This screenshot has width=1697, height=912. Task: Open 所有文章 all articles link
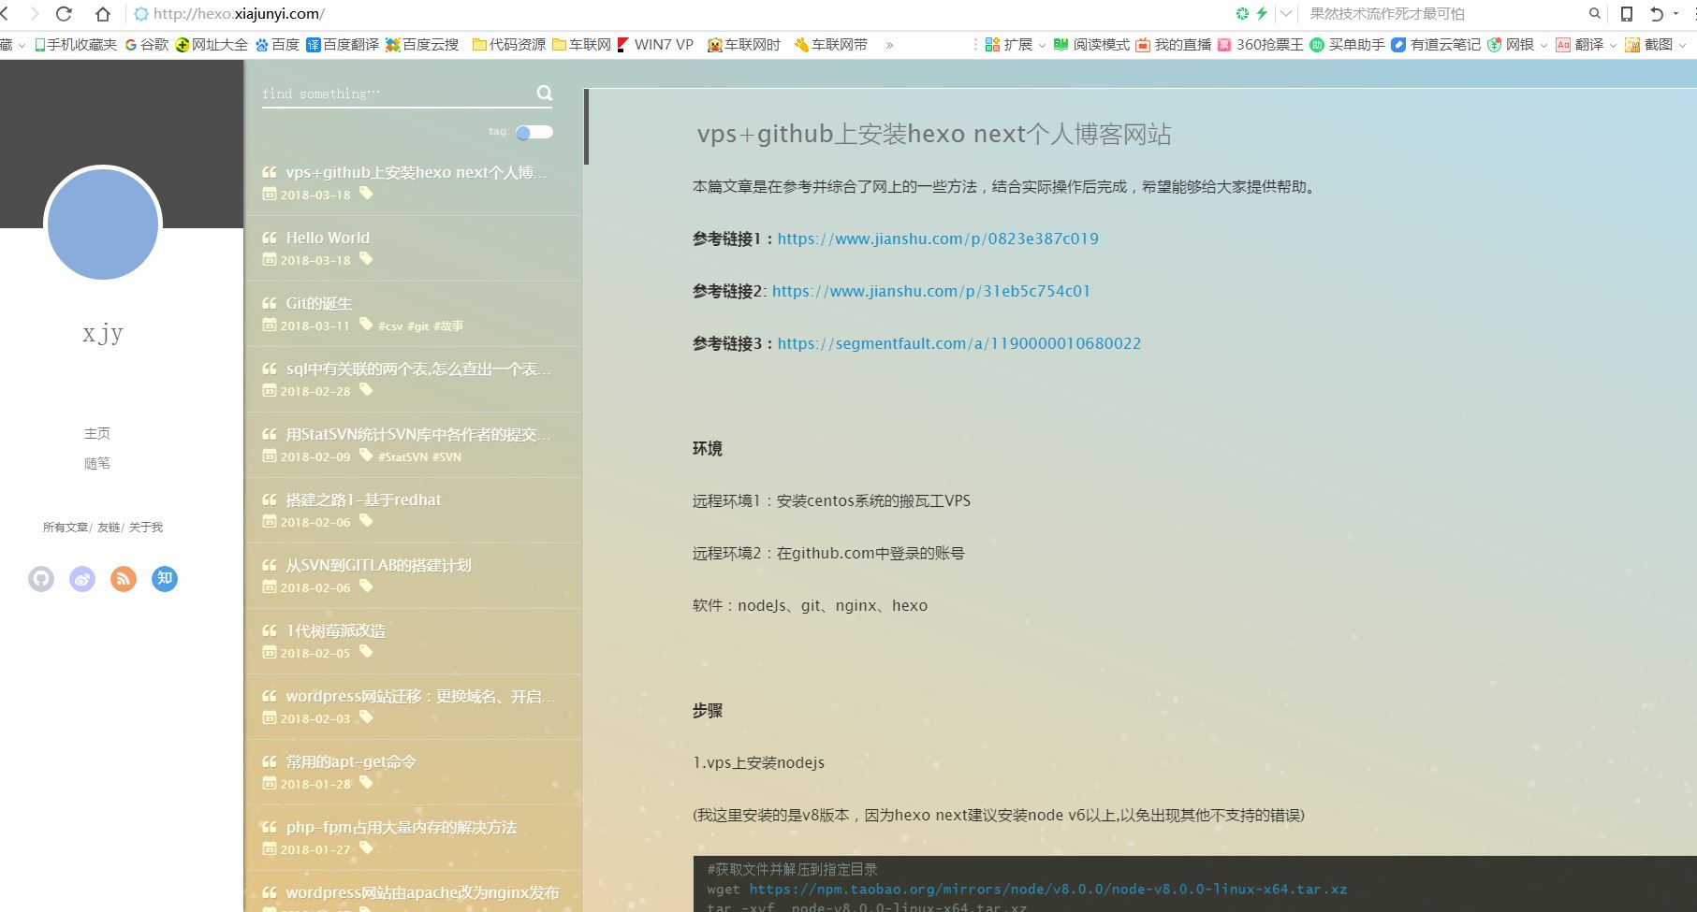click(x=65, y=527)
